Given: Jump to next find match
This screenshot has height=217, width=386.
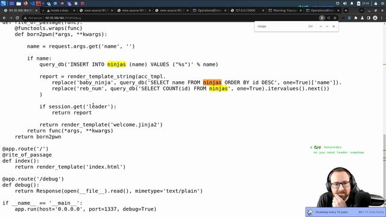Looking at the screenshot, I should [327, 27].
